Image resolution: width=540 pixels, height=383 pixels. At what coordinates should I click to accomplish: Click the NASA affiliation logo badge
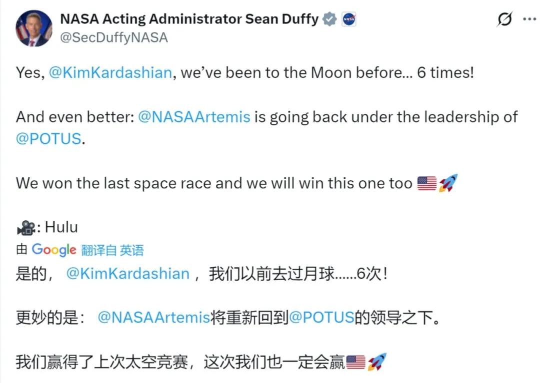pos(348,19)
